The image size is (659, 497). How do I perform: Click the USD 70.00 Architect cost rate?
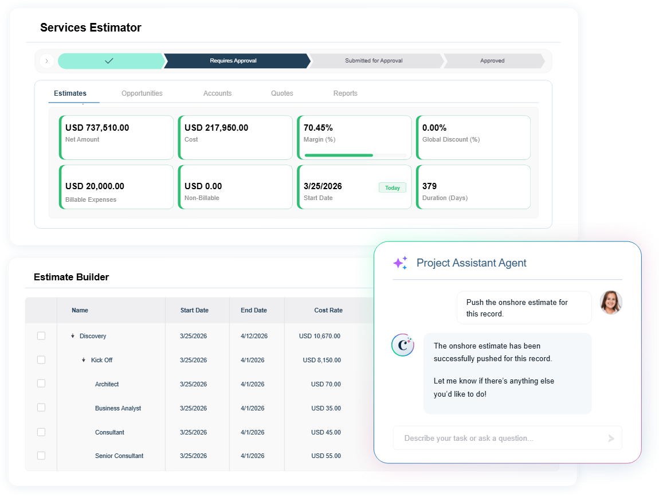(326, 384)
